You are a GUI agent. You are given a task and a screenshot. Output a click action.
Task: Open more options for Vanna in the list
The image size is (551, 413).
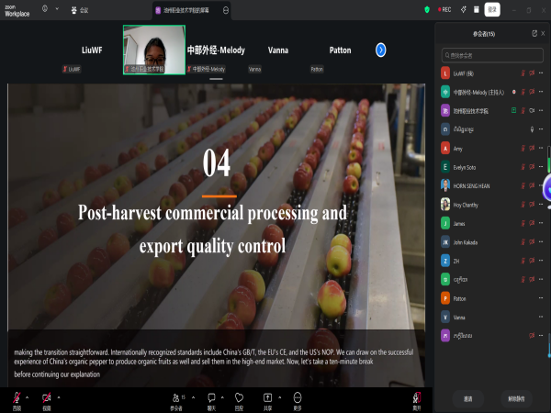pos(541,317)
